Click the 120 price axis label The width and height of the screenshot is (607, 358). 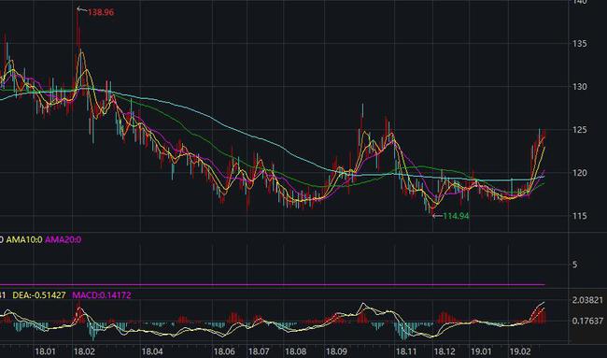tap(580, 173)
